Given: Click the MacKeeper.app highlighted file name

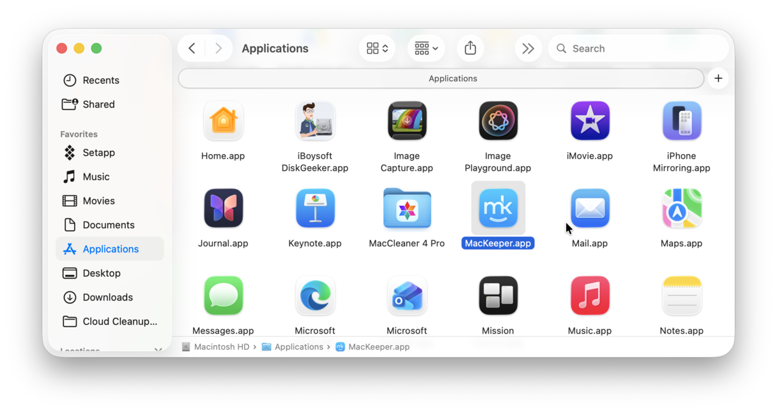Looking at the screenshot, I should (498, 243).
